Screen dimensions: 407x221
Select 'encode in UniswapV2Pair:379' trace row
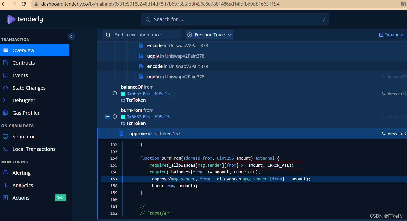click(252, 66)
